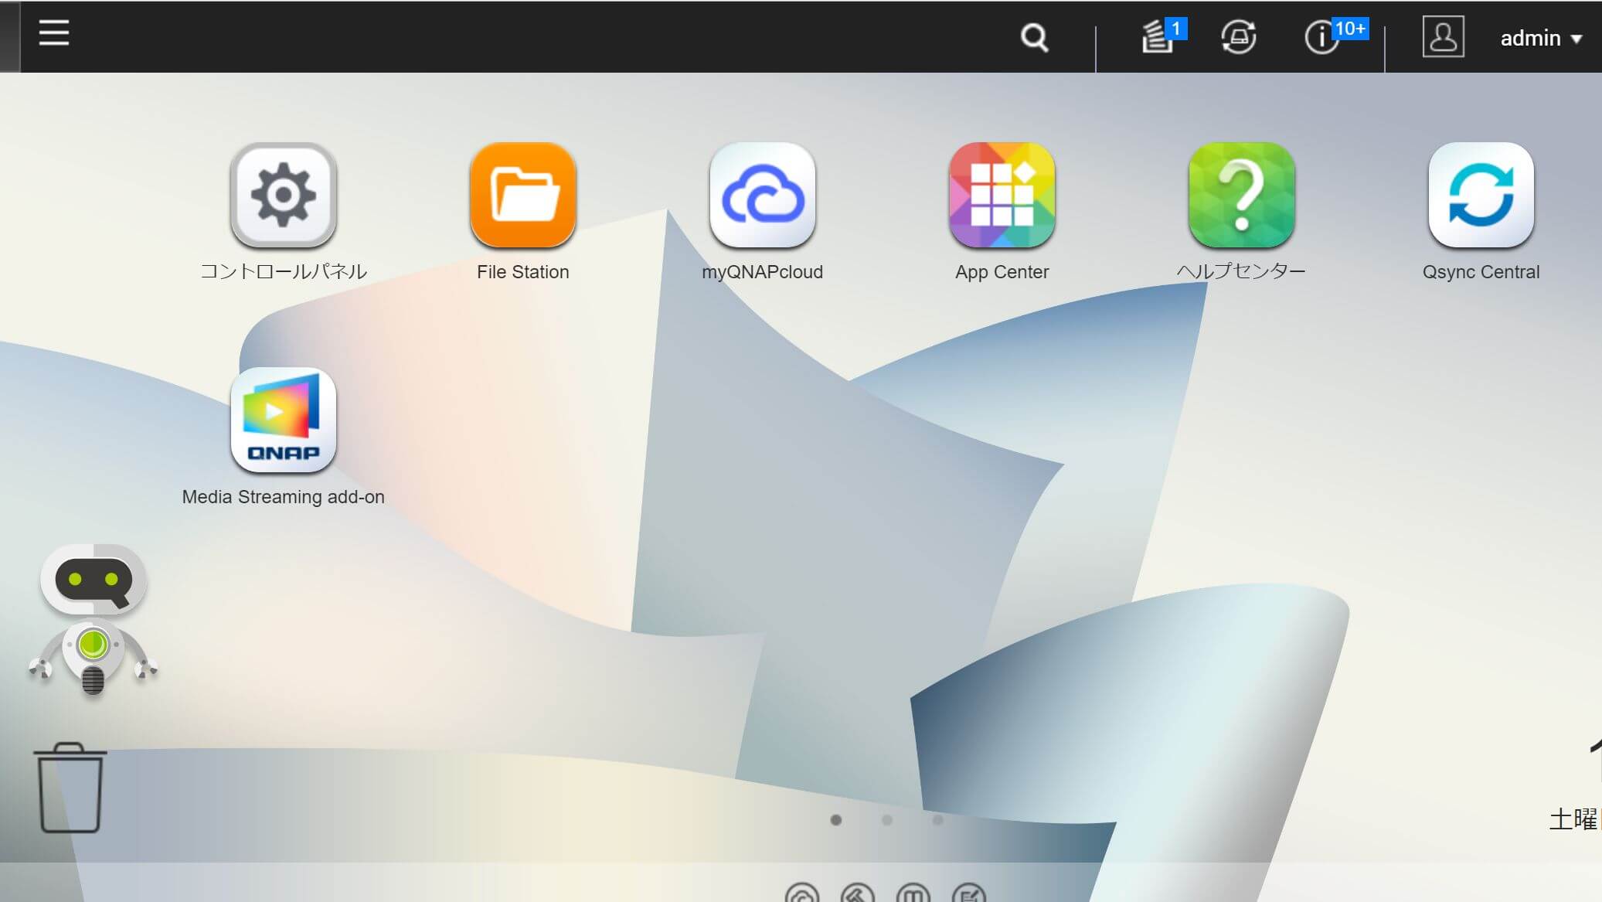
Task: Switch to the third desktop page dot
Action: pyautogui.click(x=937, y=820)
